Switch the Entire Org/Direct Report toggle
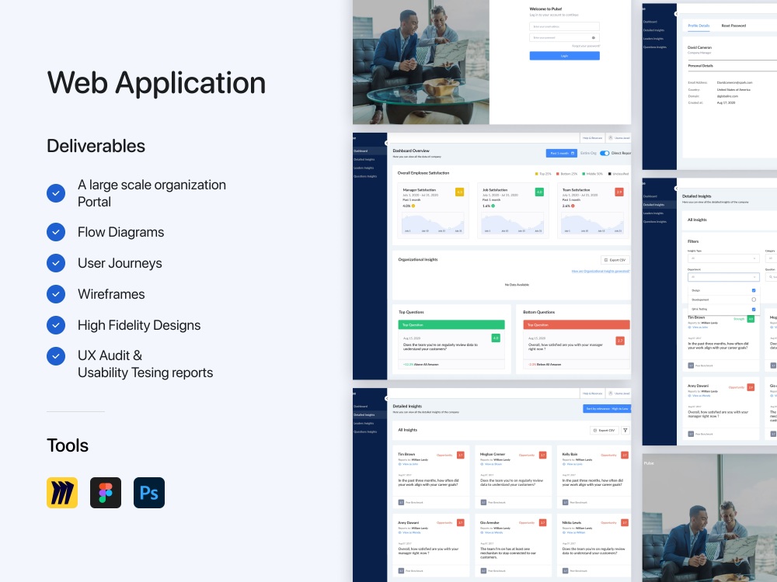The height and width of the screenshot is (582, 777). (604, 154)
